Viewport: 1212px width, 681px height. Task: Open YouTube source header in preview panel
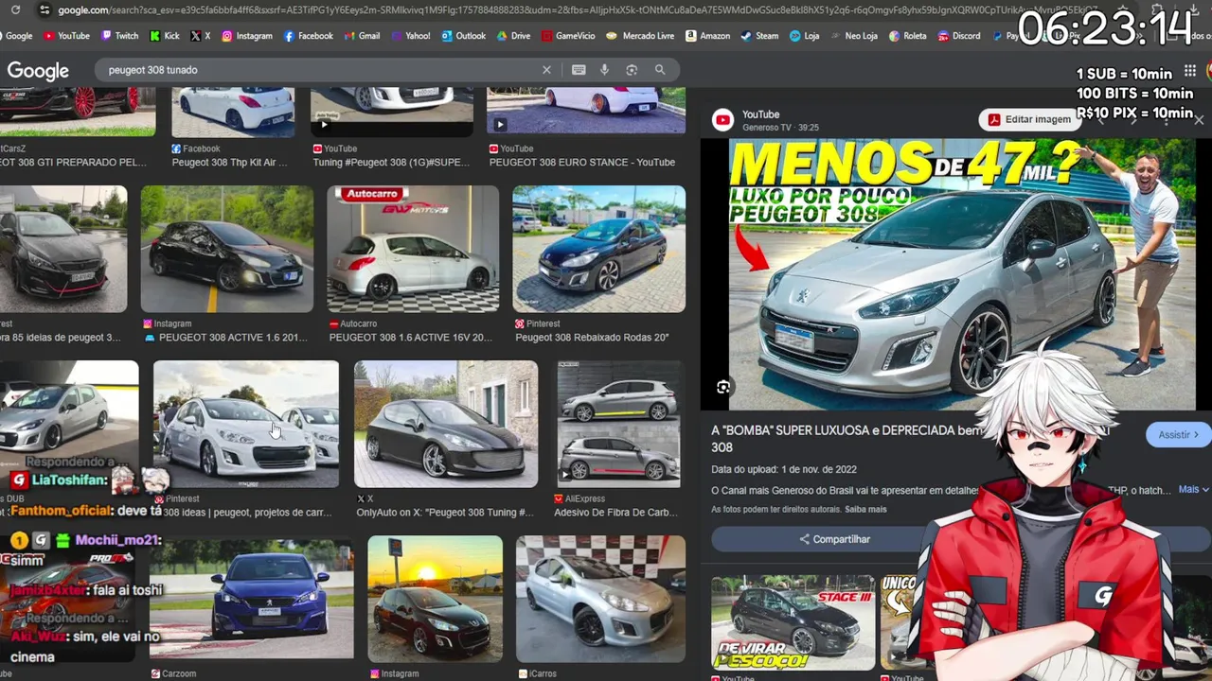(767, 120)
